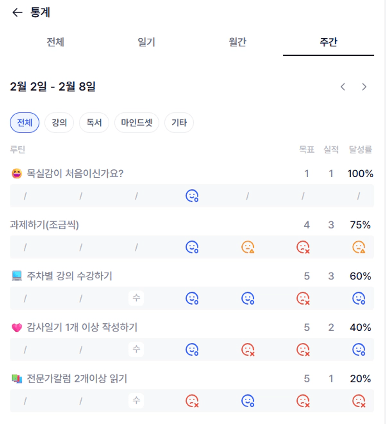This screenshot has width=386, height=424.
Task: Go to the next week
Action: click(x=365, y=87)
